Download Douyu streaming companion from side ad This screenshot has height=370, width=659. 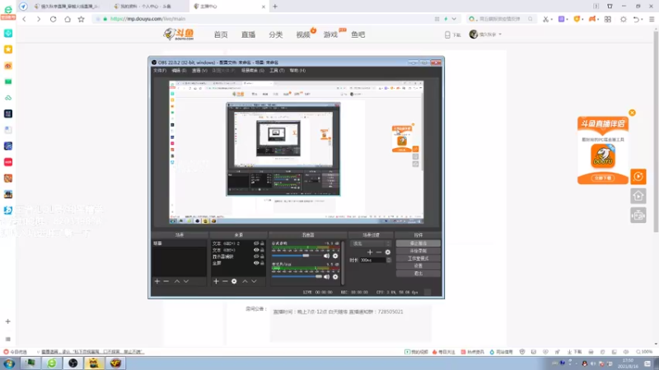pyautogui.click(x=603, y=178)
